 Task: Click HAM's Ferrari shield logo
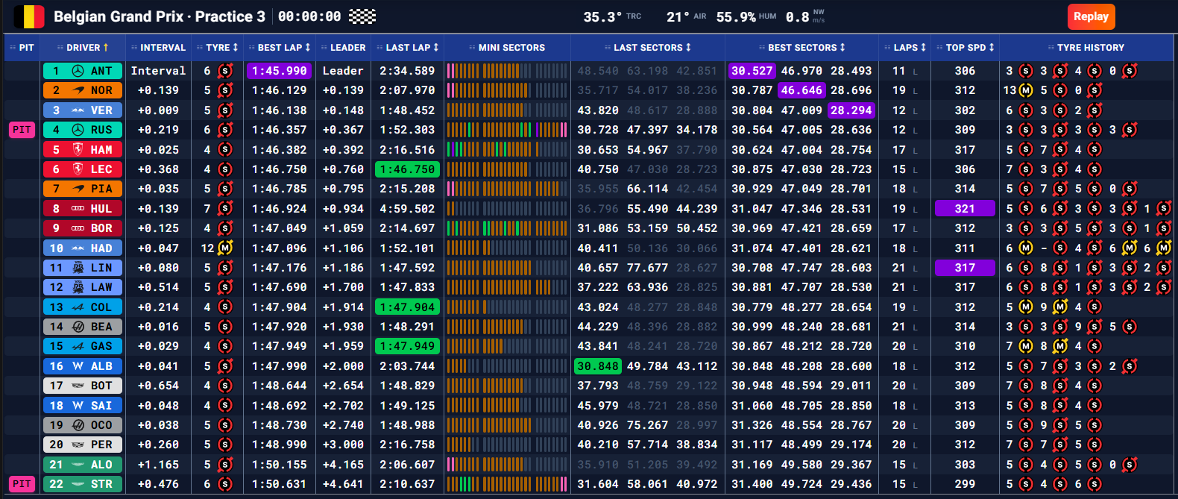78,149
